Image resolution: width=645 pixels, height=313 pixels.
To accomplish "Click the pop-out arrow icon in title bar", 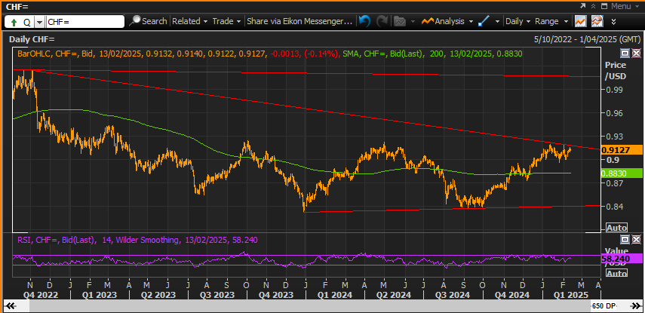I will point(583,6).
